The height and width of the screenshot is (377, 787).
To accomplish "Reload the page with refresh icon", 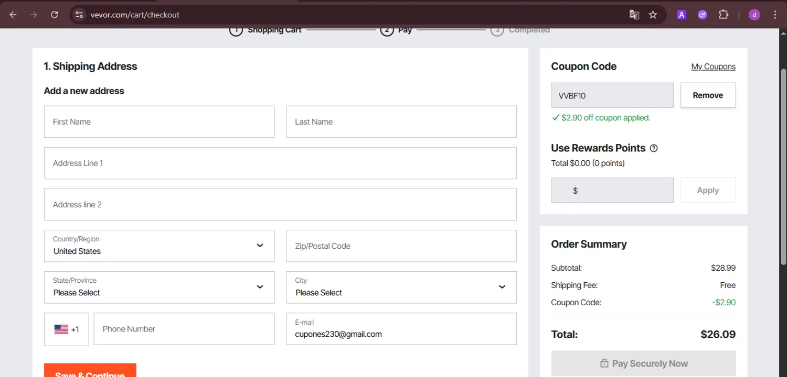I will pos(55,15).
